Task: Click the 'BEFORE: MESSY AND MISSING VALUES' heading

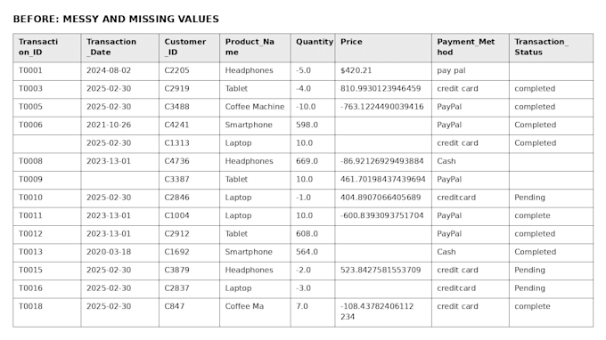Action: click(x=116, y=19)
